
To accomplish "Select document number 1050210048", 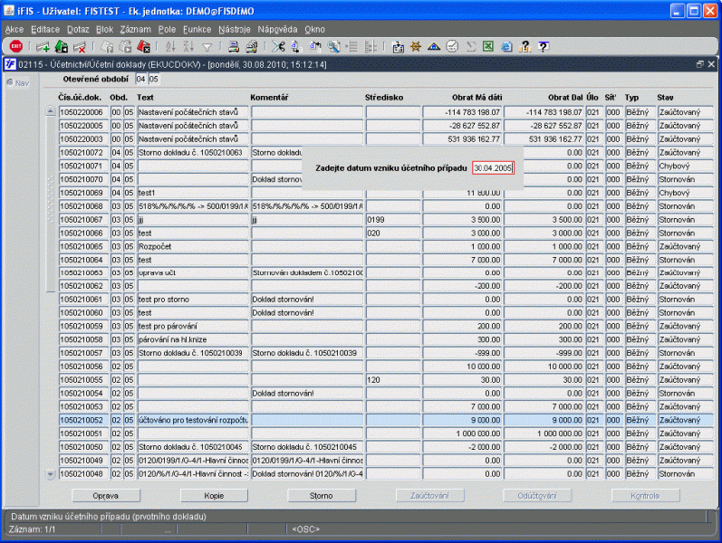I will pos(83,473).
